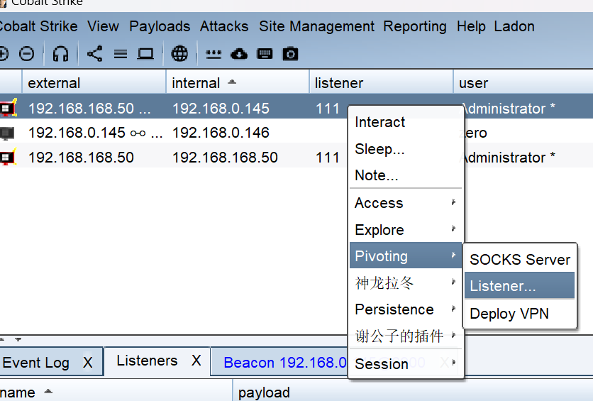
Task: Click the minus disconnect toolbar icon
Action: 26,53
